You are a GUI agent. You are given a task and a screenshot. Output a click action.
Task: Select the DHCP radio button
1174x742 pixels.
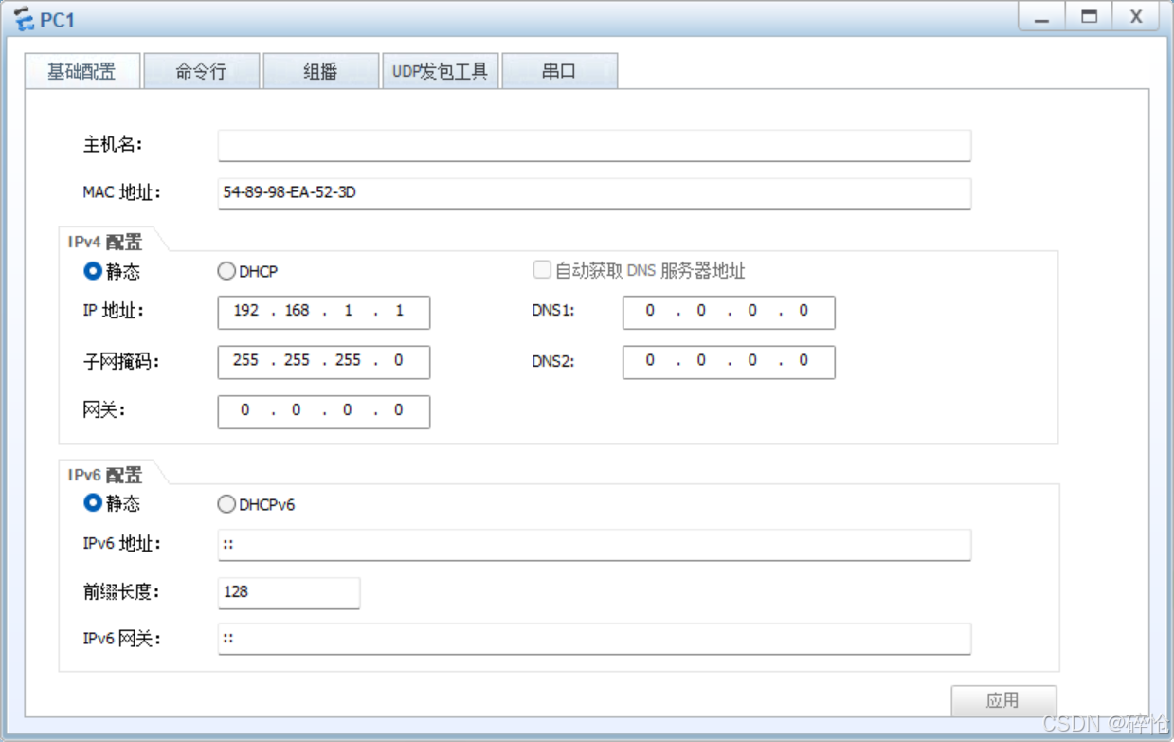tap(226, 271)
